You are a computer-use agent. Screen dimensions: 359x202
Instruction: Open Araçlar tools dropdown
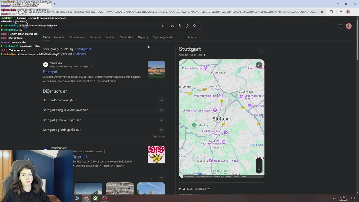click(x=194, y=37)
